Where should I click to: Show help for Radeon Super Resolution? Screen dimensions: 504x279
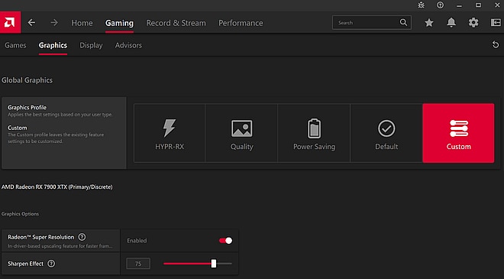[82, 237]
